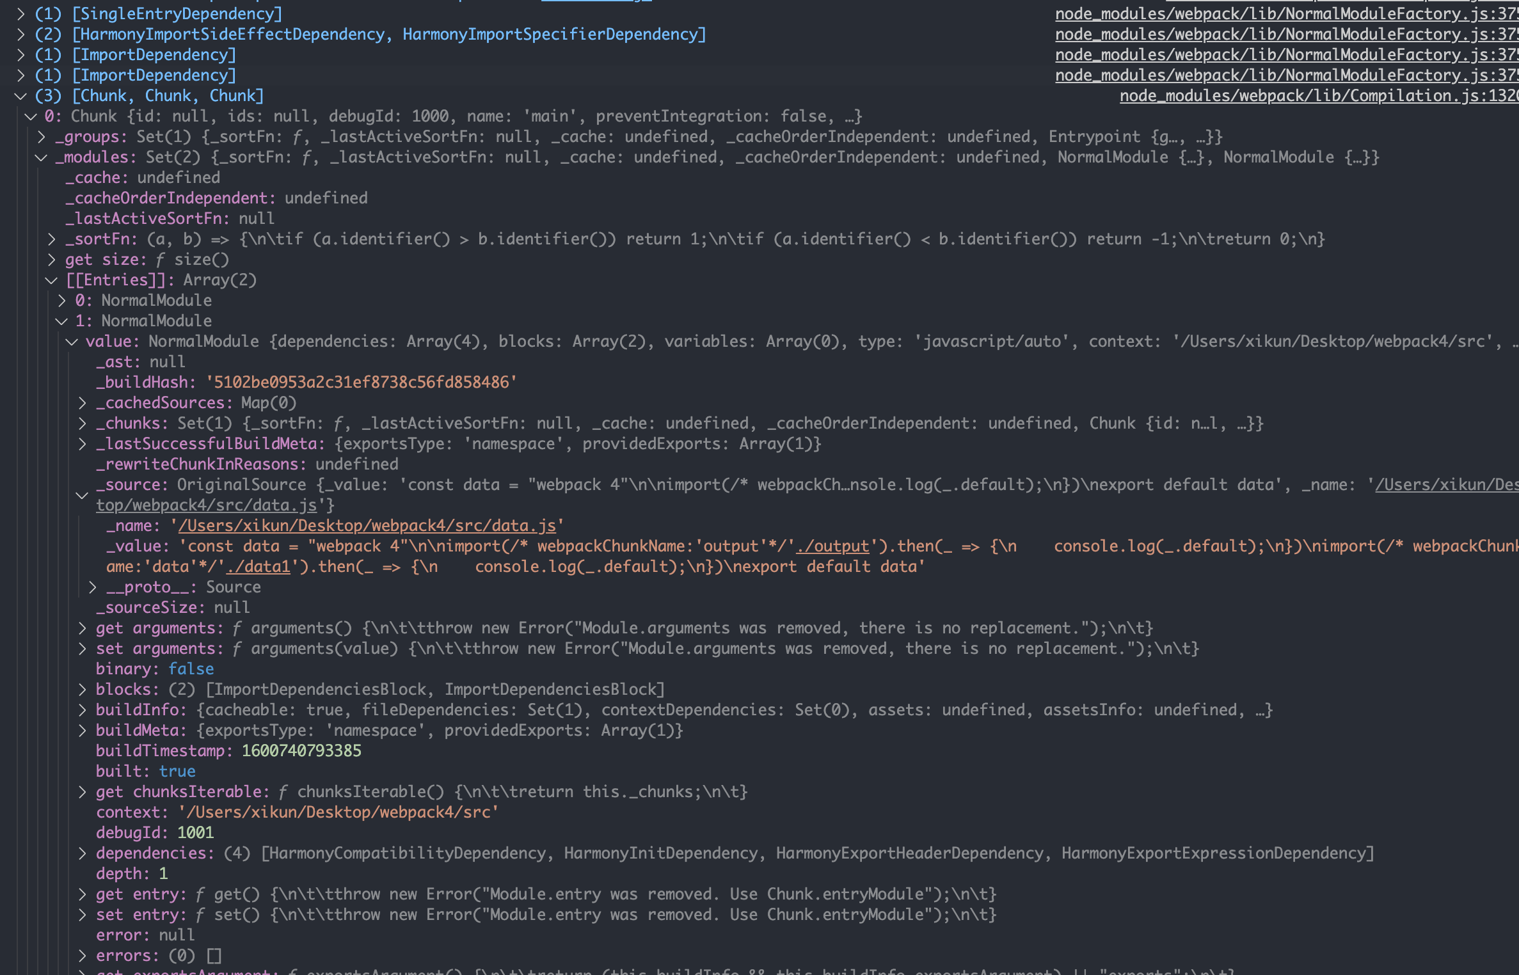Expand the errors (0) array

click(82, 956)
